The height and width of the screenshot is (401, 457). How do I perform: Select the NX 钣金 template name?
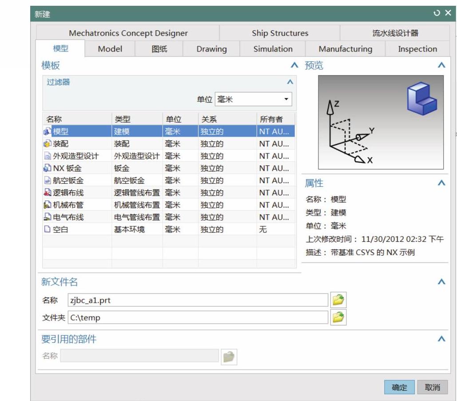[67, 168]
